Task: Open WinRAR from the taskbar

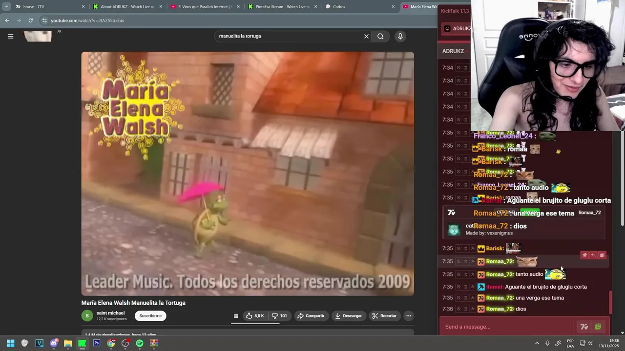Action: click(x=154, y=343)
